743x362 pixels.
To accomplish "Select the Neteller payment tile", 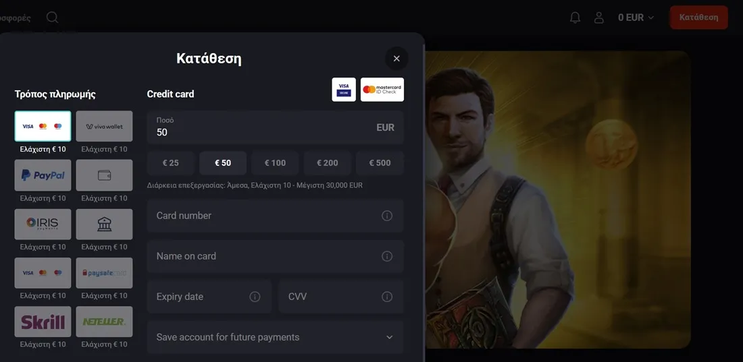I will coord(104,322).
